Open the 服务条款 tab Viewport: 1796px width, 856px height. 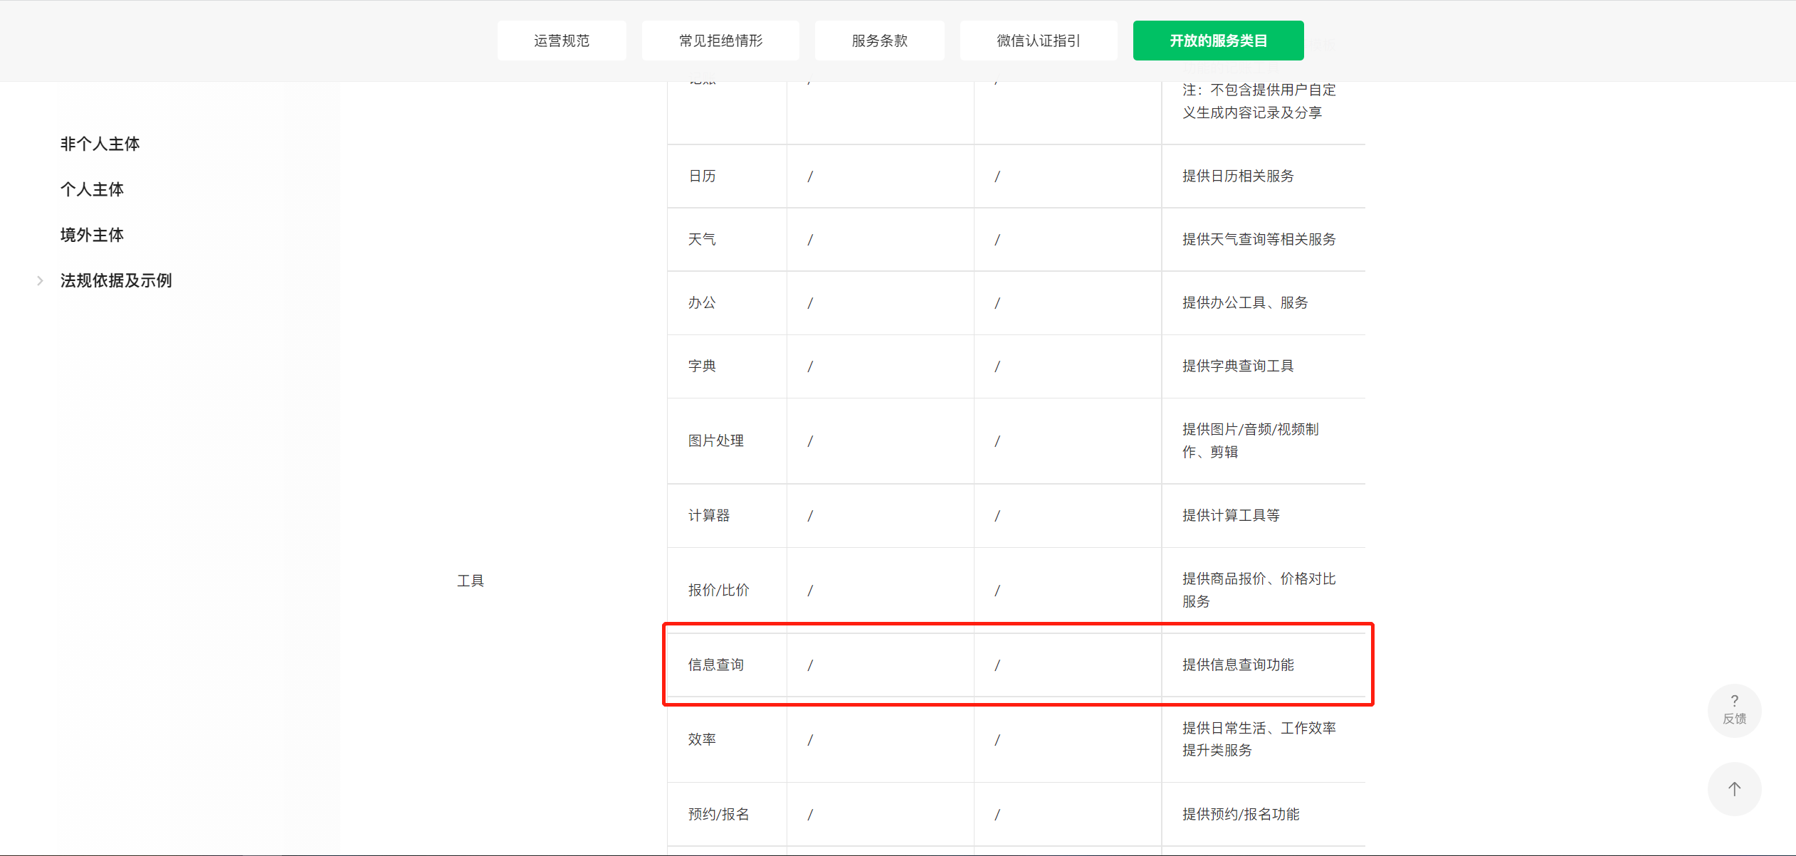tap(879, 41)
